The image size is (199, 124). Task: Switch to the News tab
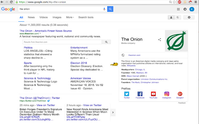tap(31, 17)
